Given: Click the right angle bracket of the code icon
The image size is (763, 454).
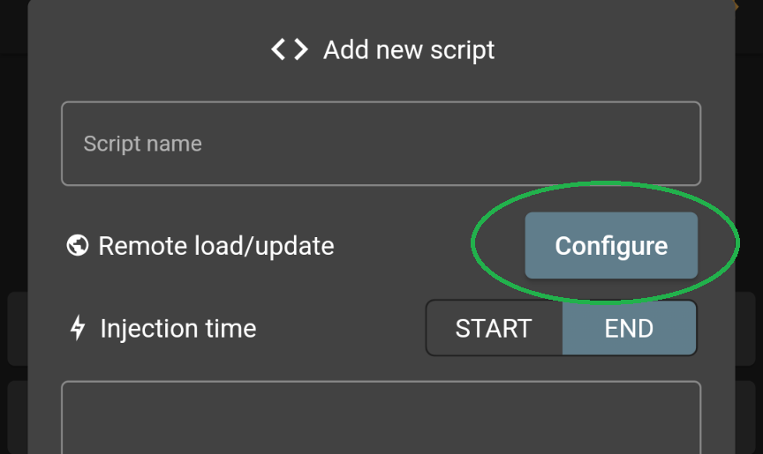Looking at the screenshot, I should tap(301, 50).
